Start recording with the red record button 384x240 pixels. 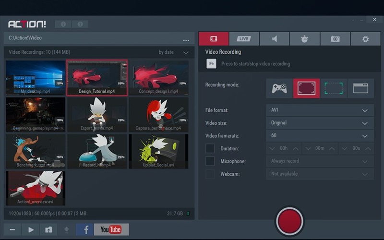(x=289, y=220)
